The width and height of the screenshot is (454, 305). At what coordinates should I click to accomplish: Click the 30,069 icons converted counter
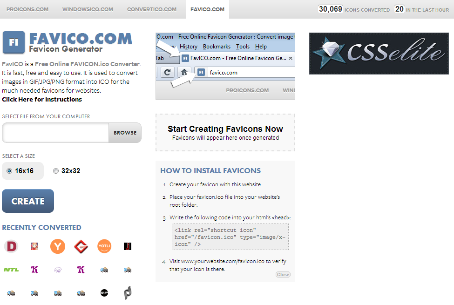[x=354, y=9]
